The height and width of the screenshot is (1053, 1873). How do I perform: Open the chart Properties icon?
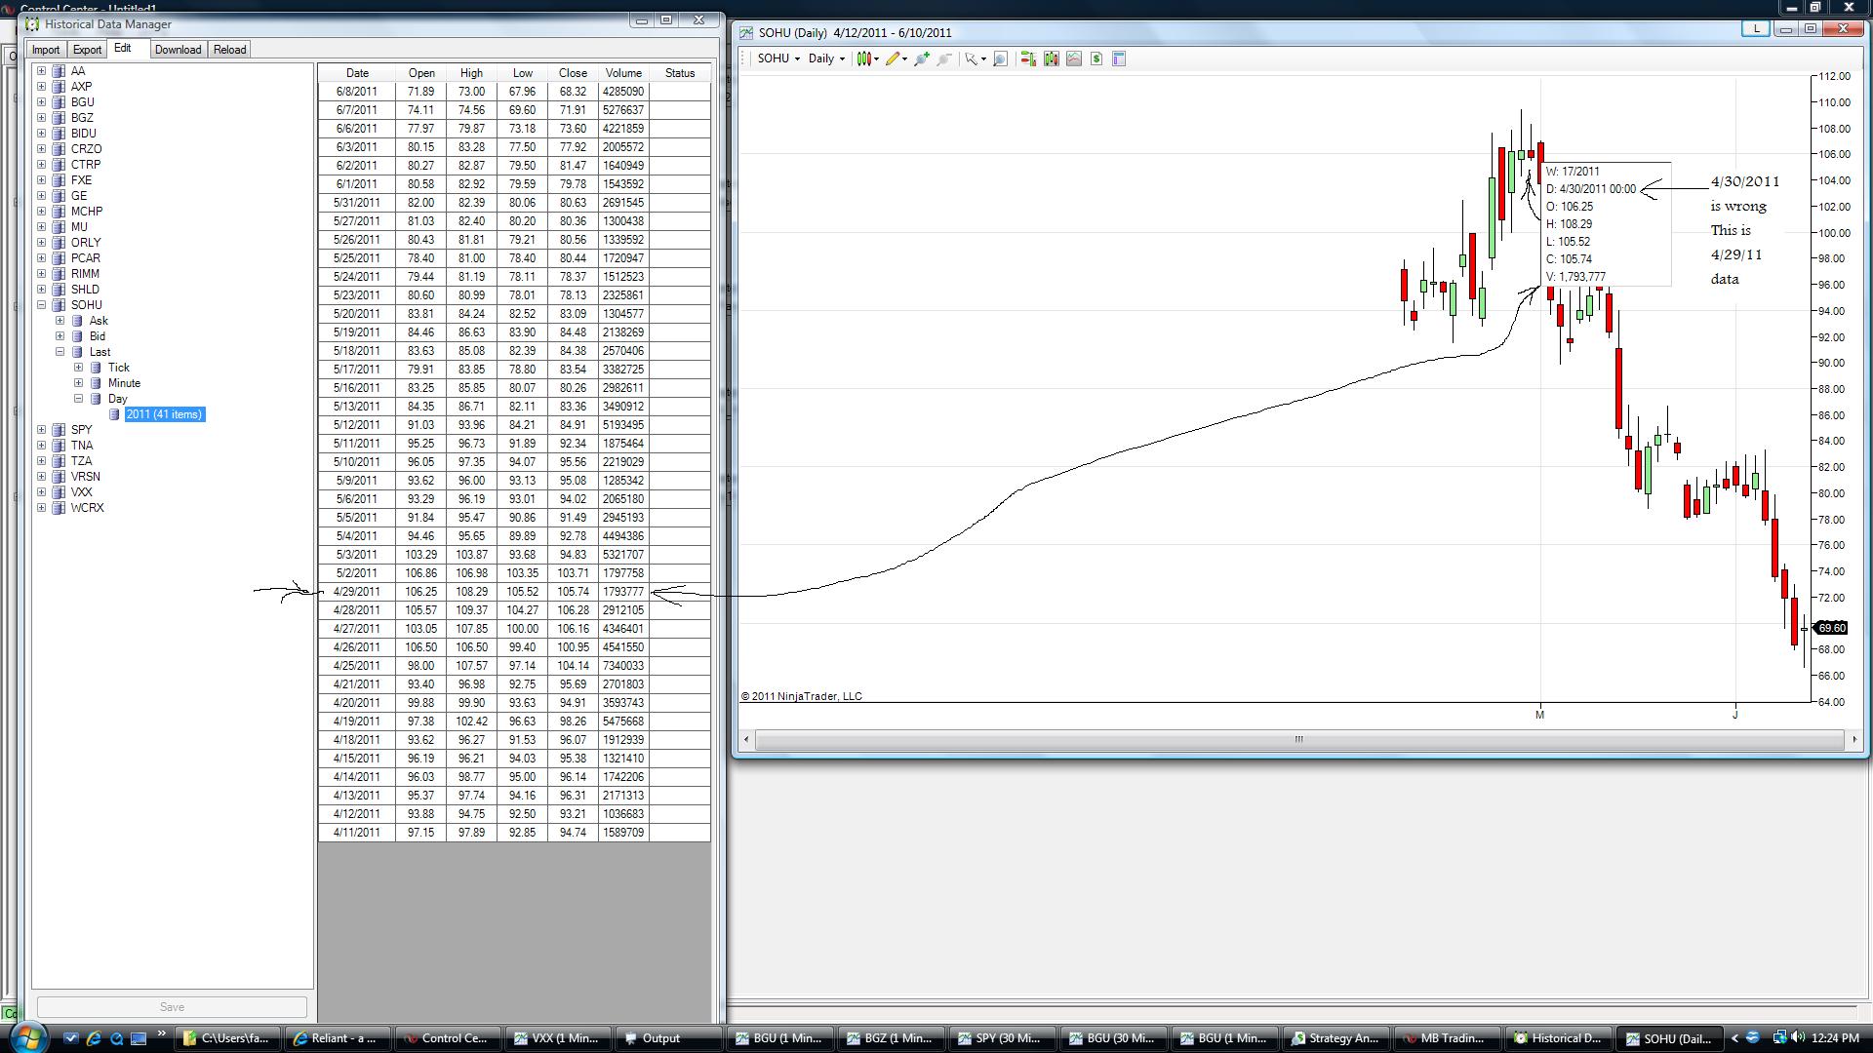(x=1119, y=58)
